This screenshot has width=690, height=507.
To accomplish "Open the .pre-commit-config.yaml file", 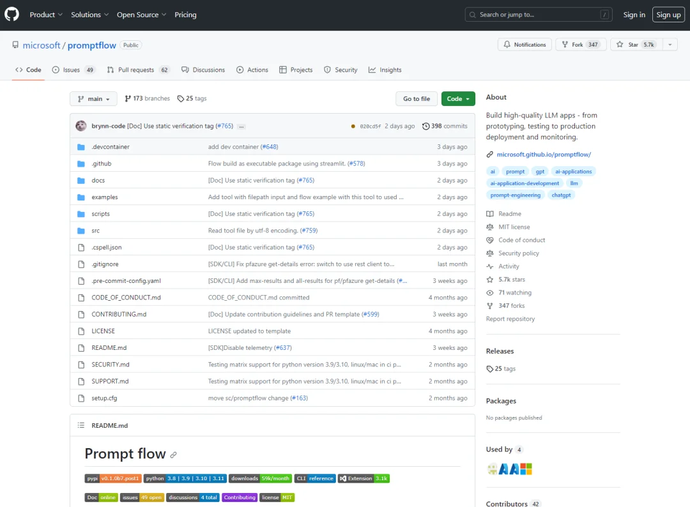I will pyautogui.click(x=126, y=281).
